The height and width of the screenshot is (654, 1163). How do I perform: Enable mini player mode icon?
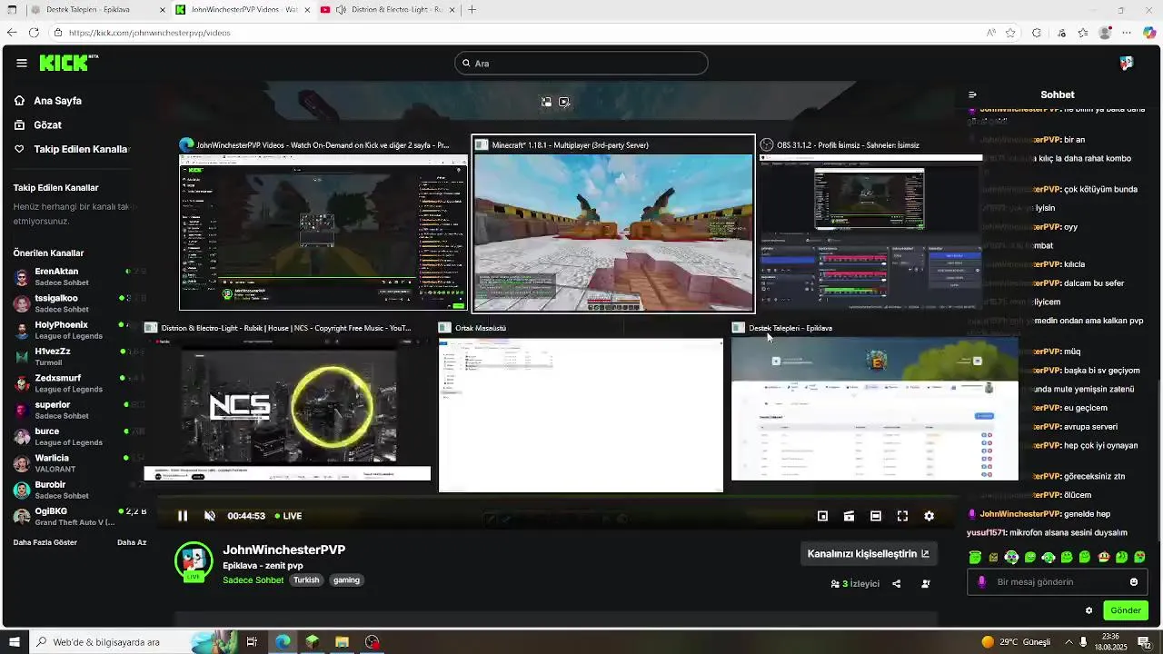[822, 516]
